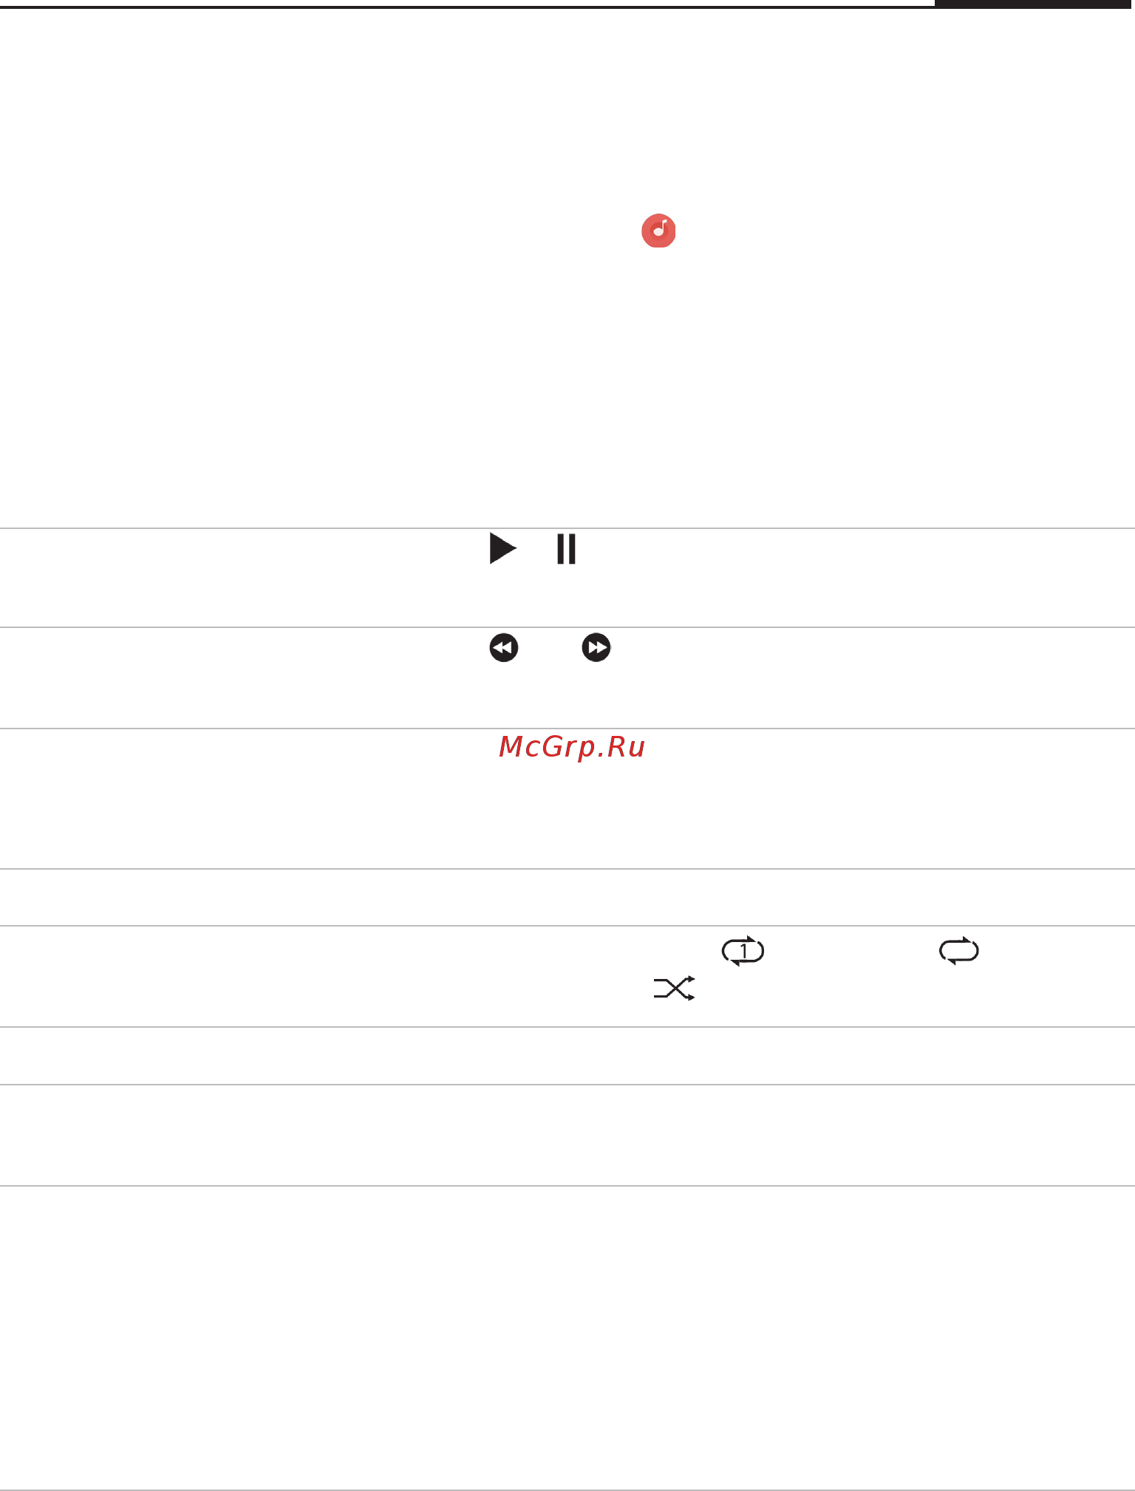Screen dimensions: 1135x1491
Task: Select the repeat-all loop icon
Action: [x=959, y=951]
